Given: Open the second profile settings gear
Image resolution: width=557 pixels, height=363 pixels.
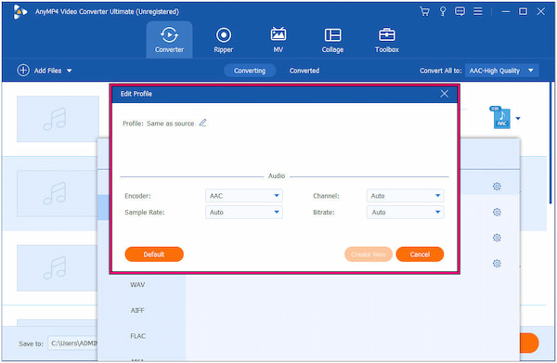Looking at the screenshot, I should (497, 212).
